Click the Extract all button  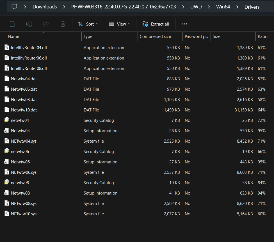point(156,24)
